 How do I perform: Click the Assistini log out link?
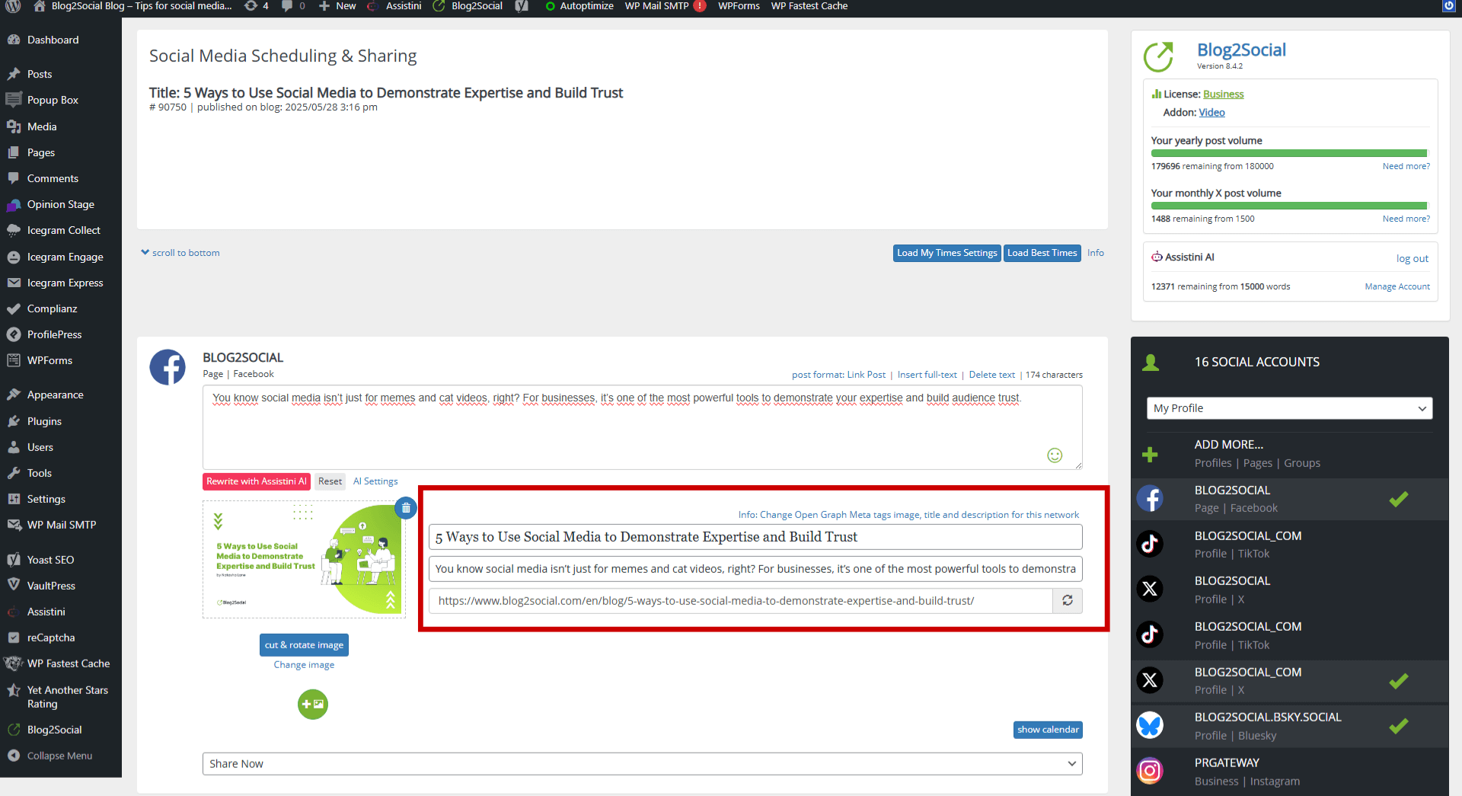1412,259
